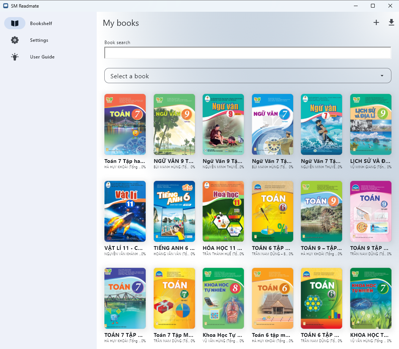Open Lịch sử và Địa lí 9 cover
399x349 pixels.
pyautogui.click(x=371, y=124)
